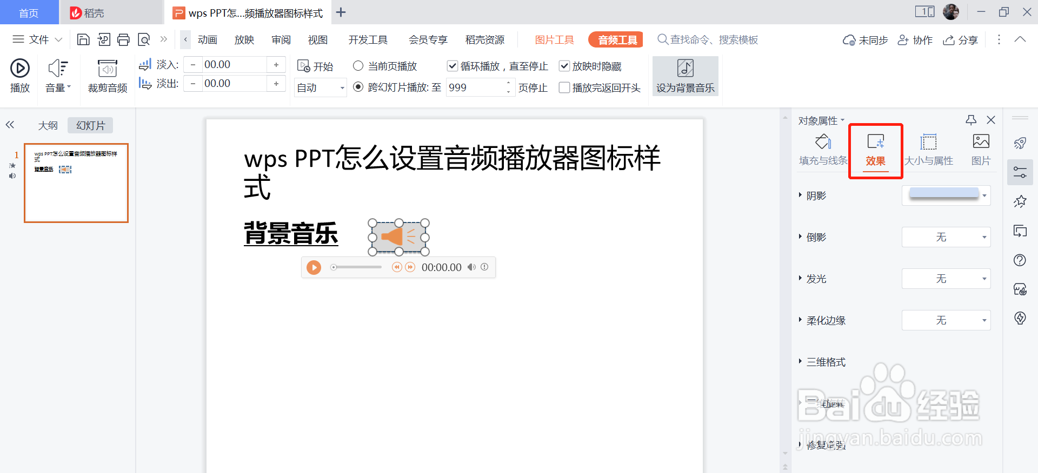This screenshot has width=1038, height=473.
Task: Open the Reflection (倒影) dropdown
Action: click(x=946, y=237)
